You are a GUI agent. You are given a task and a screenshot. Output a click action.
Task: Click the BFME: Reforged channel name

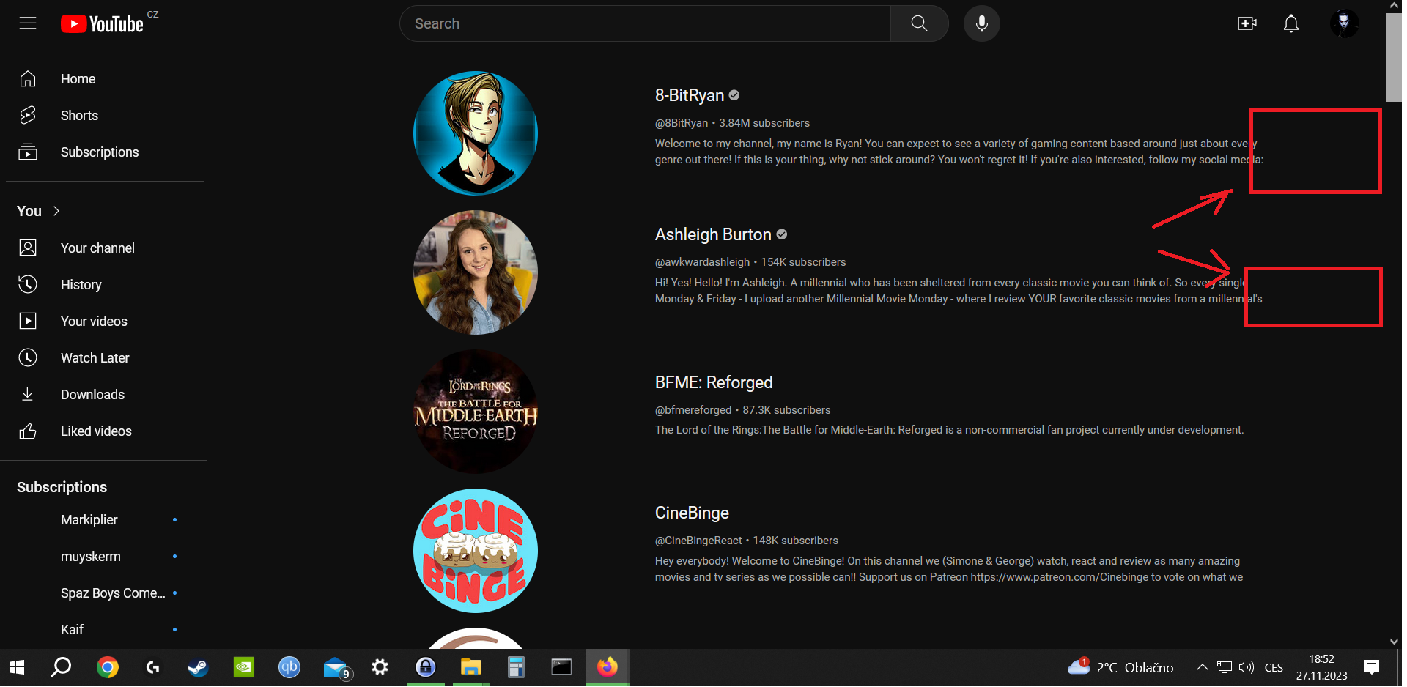pyautogui.click(x=714, y=382)
